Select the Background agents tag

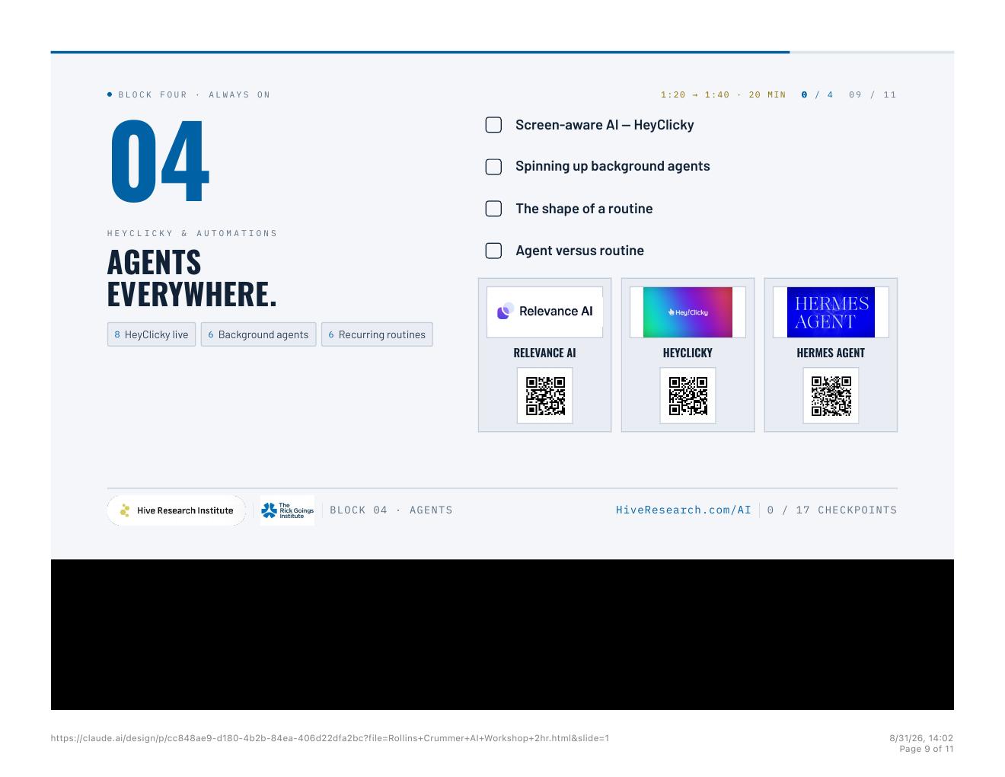click(x=258, y=334)
